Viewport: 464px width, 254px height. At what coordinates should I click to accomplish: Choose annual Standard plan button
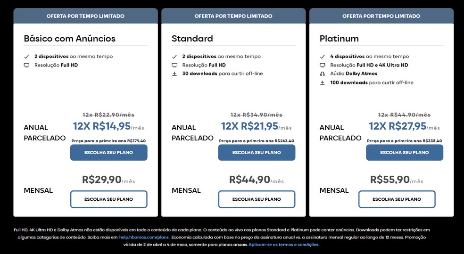[257, 153]
